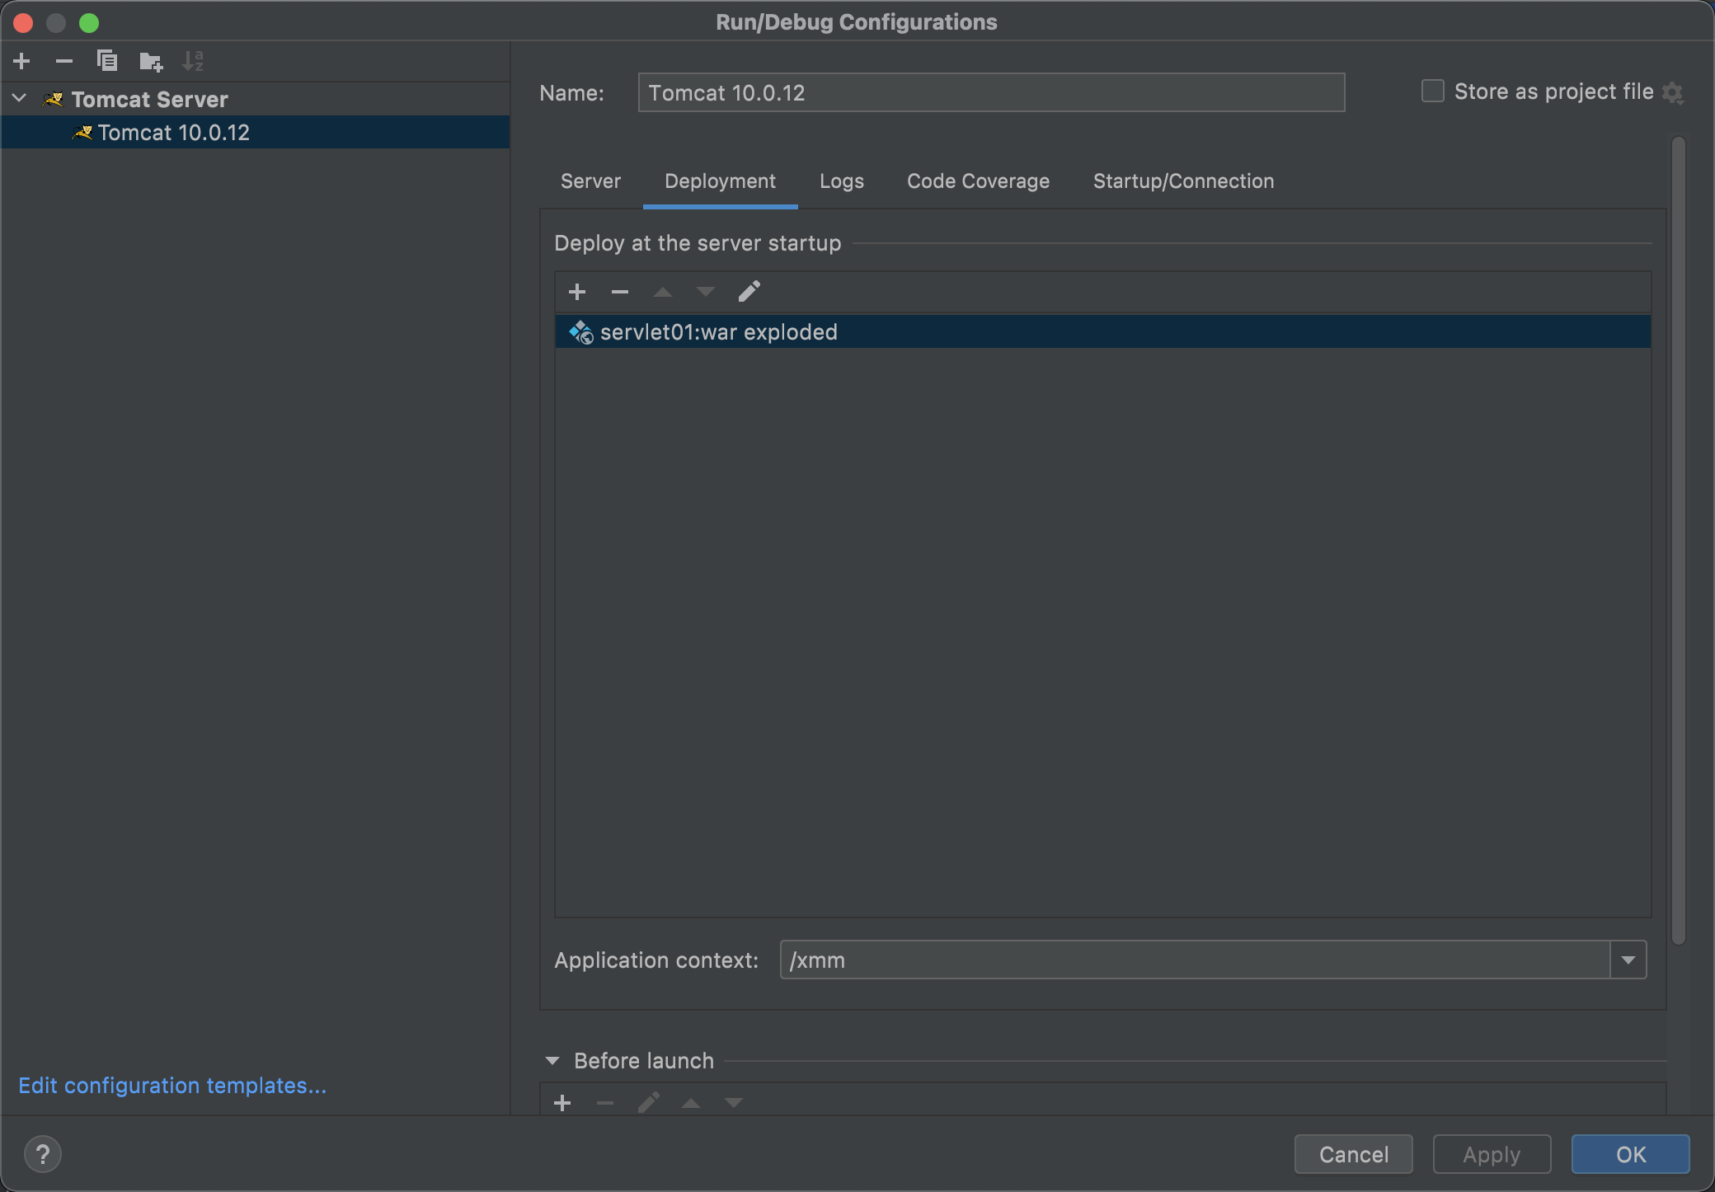Move deployment artifact down
The image size is (1715, 1192).
[706, 292]
